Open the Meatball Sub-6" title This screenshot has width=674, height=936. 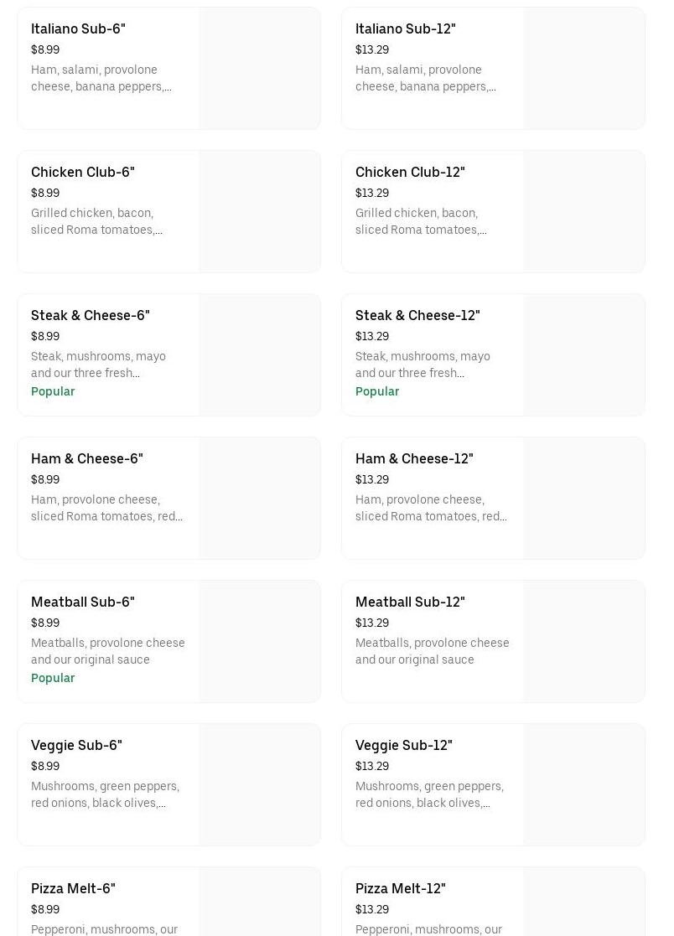point(82,602)
